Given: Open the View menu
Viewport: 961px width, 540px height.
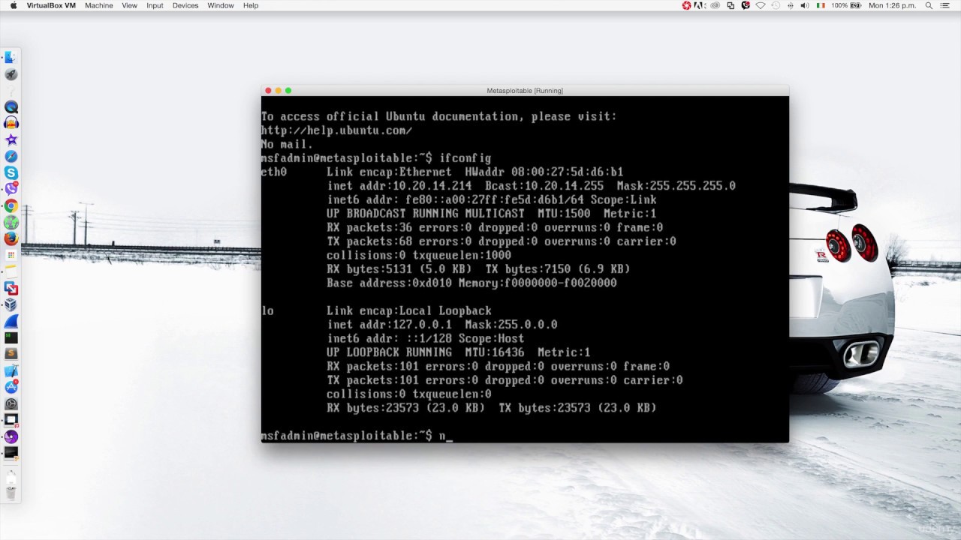Looking at the screenshot, I should click(129, 5).
